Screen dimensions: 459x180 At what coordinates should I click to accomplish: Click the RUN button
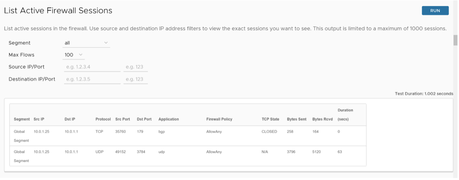[x=435, y=10]
